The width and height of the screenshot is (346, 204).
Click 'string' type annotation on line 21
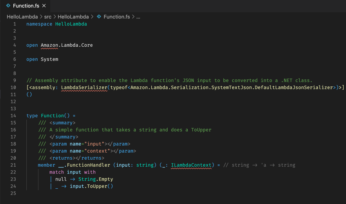pos(145,165)
